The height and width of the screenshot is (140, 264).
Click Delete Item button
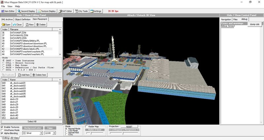pos(39,75)
